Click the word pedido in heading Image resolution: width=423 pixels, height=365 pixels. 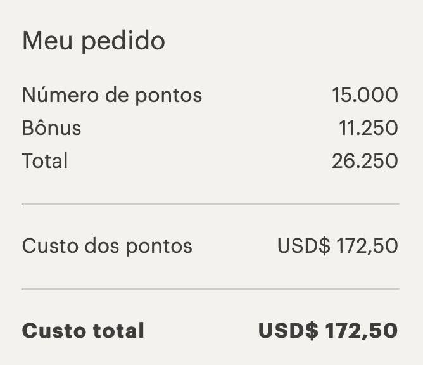pos(123,42)
